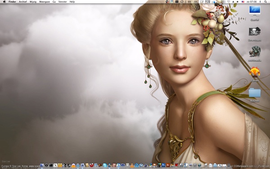Open the Wi-Fi AirPort status menu
Image resolution: width=270 pixels, height=169 pixels.
pyautogui.click(x=228, y=2)
